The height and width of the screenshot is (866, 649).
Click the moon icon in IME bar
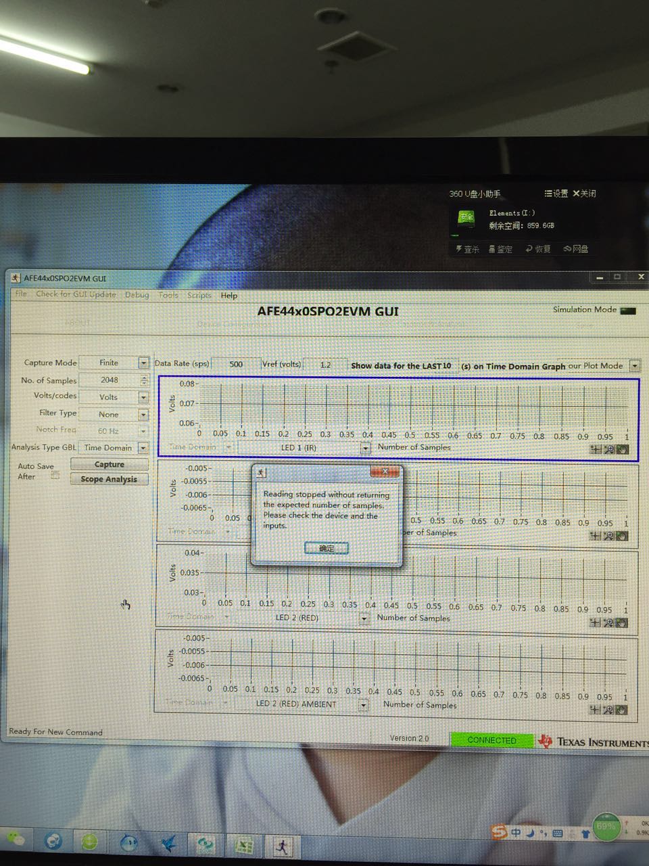pyautogui.click(x=531, y=833)
